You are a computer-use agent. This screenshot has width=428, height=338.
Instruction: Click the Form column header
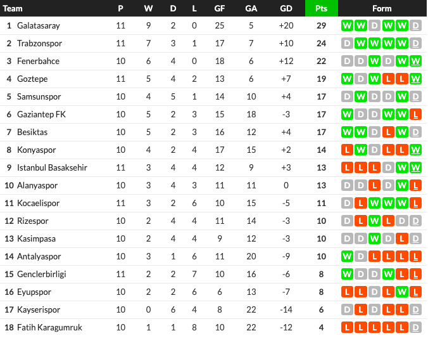point(382,9)
